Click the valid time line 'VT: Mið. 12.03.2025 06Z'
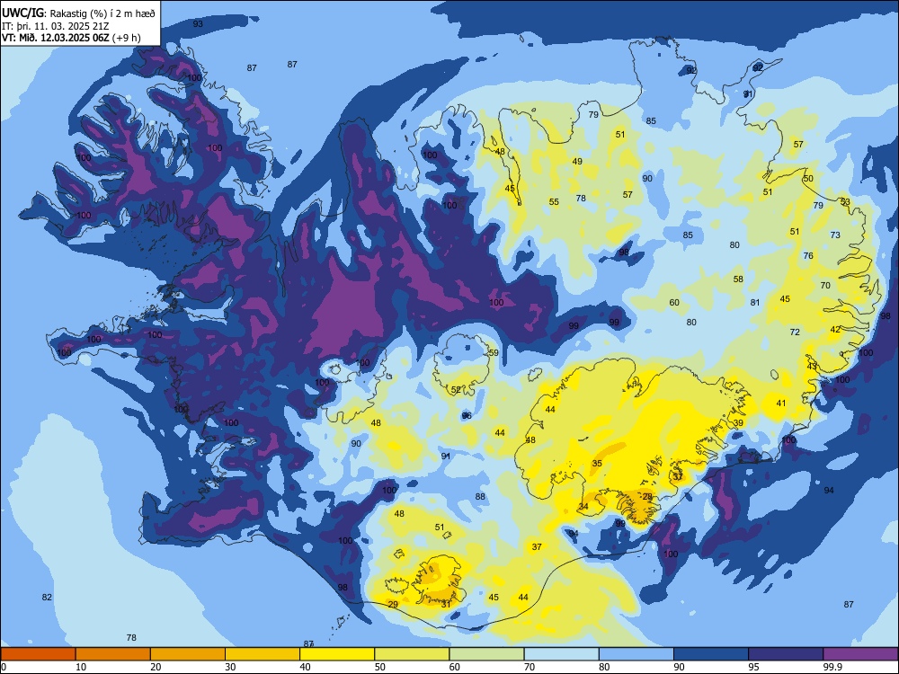Screen dimensions: 899x674 coord(55,39)
